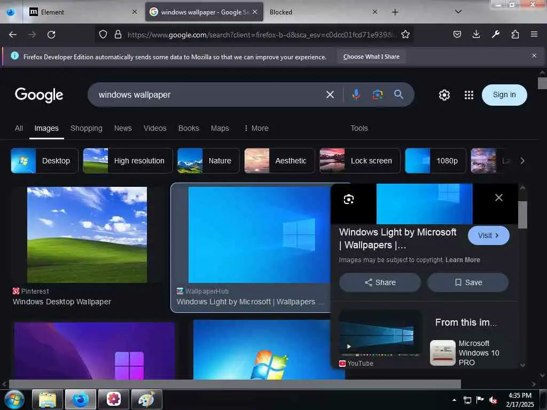Open Firefox View icon
Screen dimensions: 547x410
pos(11,12)
